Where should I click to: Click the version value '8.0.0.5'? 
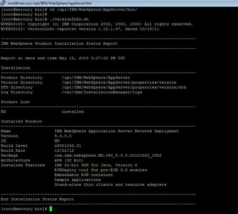(x=63, y=136)
